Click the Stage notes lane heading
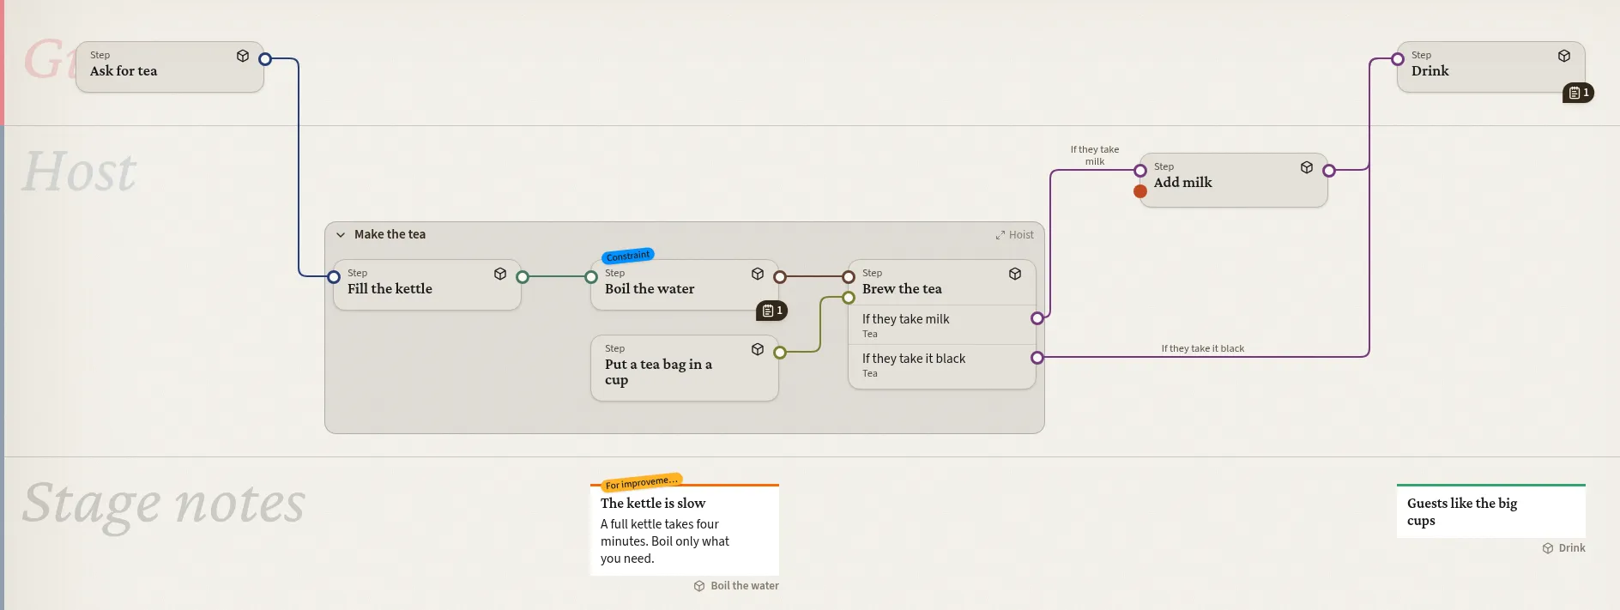Viewport: 1620px width, 610px height. coord(164,504)
